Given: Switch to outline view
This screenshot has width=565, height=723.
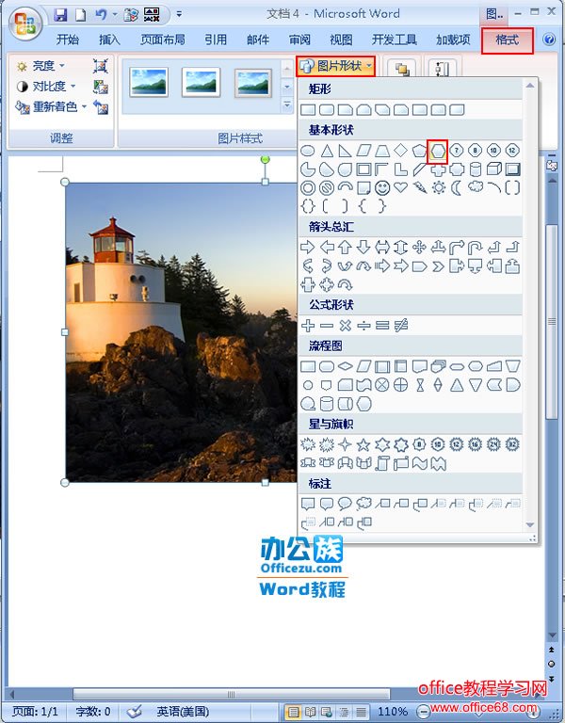Looking at the screenshot, I should click(344, 712).
